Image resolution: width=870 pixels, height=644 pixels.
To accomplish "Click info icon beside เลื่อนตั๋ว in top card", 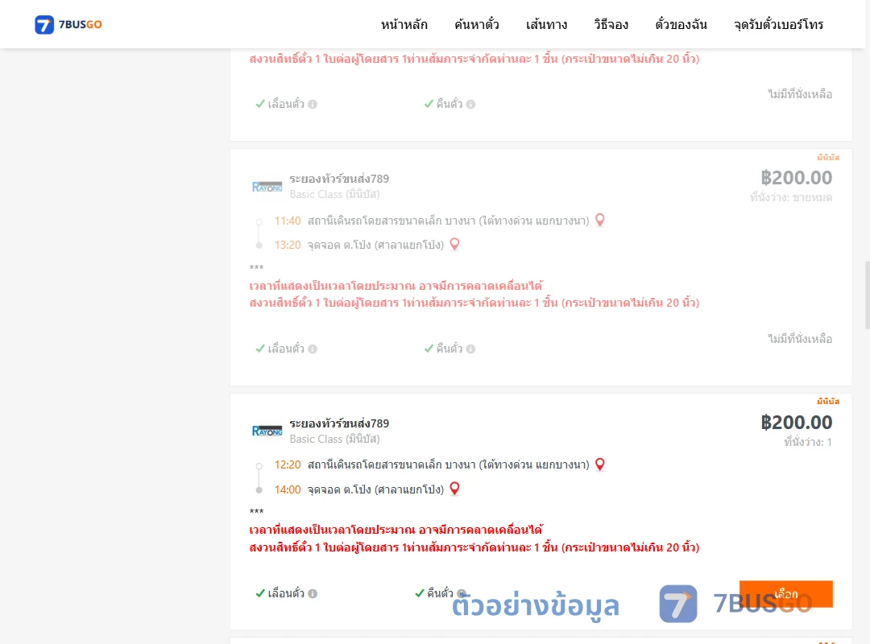I will [313, 105].
